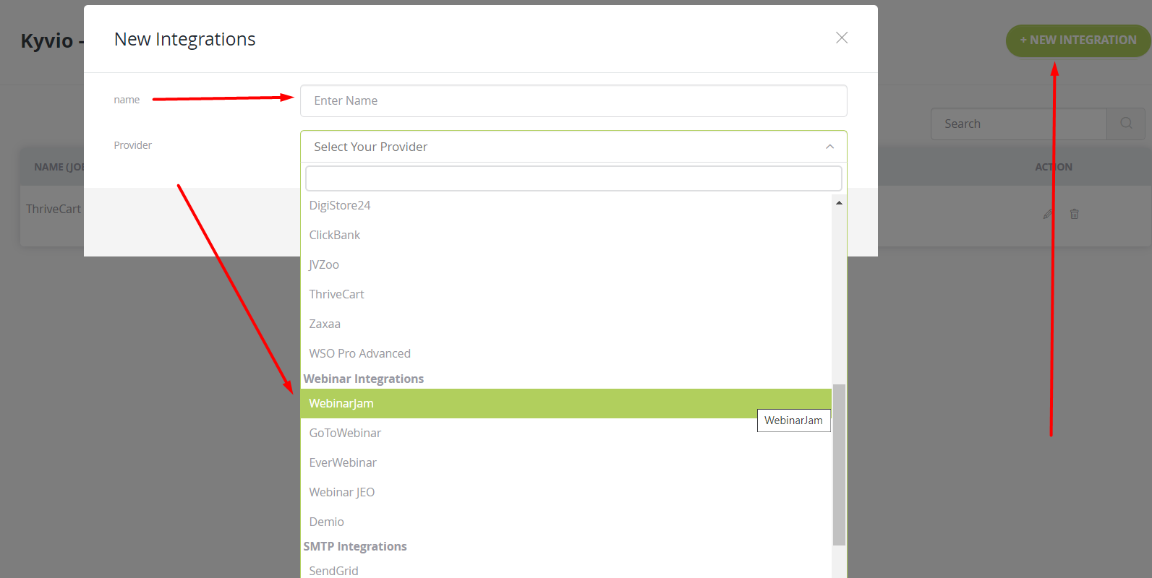Choose WSO Pro Advanced option
The height and width of the screenshot is (578, 1152).
tap(566, 353)
